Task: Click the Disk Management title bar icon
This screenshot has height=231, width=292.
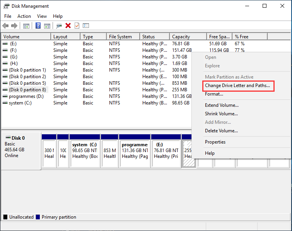Action: (x=6, y=6)
